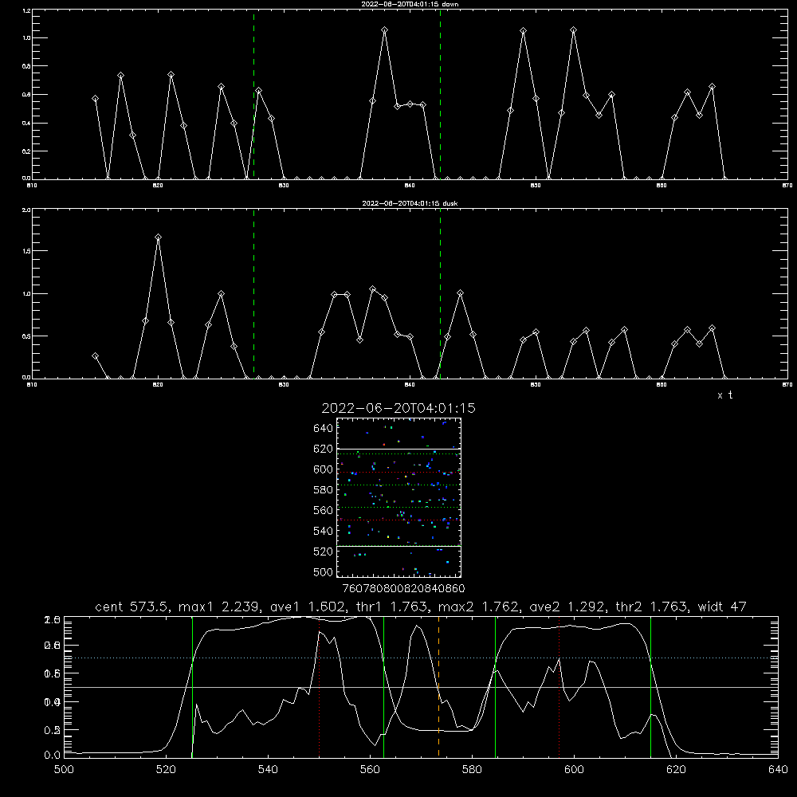Click green dashed line near 828 in dawn plot
The image size is (797, 797).
[x=253, y=94]
